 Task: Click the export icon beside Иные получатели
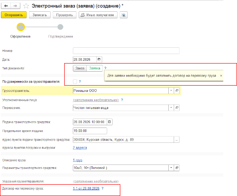pos(123,15)
